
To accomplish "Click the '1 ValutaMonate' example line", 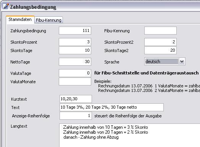I will coord(149,86).
